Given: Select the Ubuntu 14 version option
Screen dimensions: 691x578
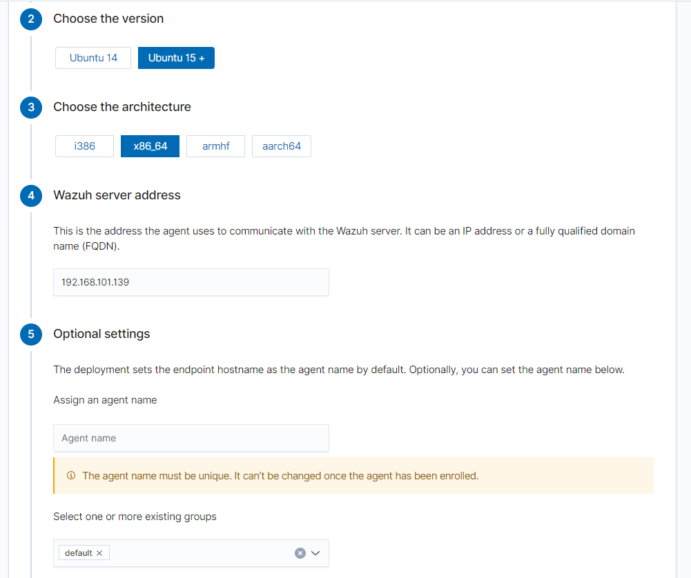Looking at the screenshot, I should coord(93,58).
